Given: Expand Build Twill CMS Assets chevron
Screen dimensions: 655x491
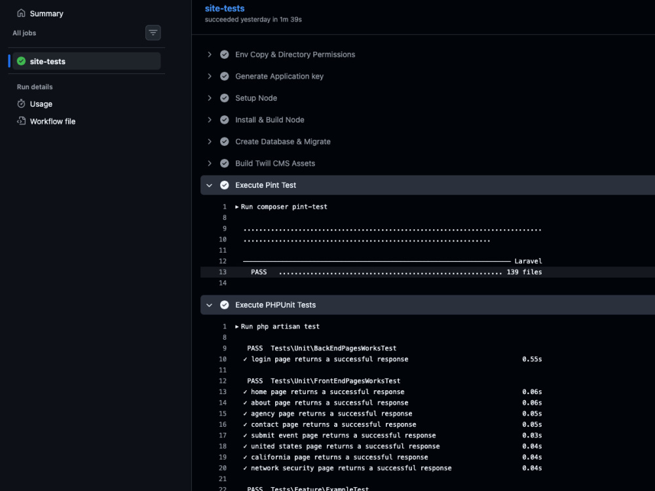Looking at the screenshot, I should pos(210,163).
